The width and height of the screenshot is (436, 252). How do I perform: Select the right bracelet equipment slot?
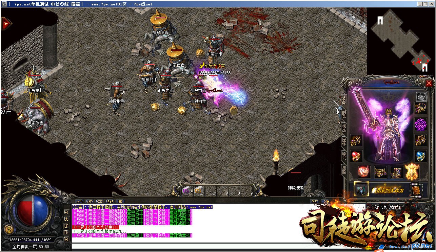[421, 140]
